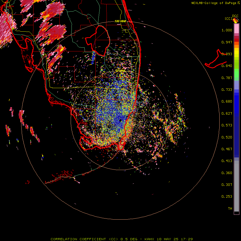Select the 0.893 value on the scale

pyautogui.click(x=227, y=54)
